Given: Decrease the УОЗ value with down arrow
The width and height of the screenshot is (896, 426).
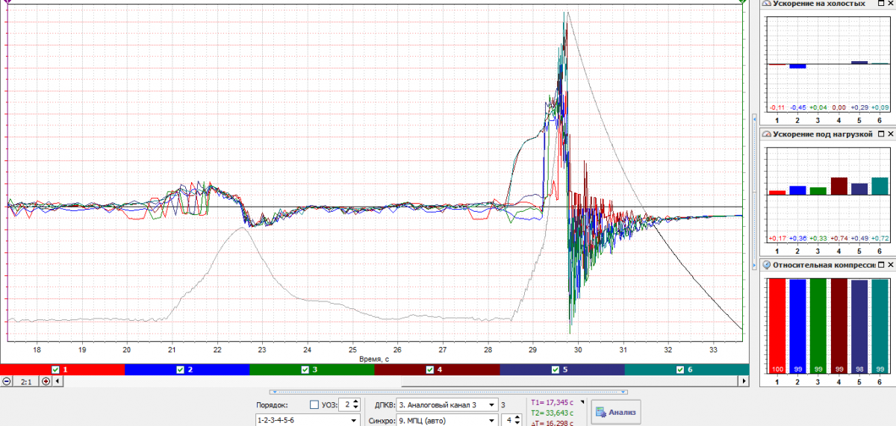Looking at the screenshot, I should 355,408.
